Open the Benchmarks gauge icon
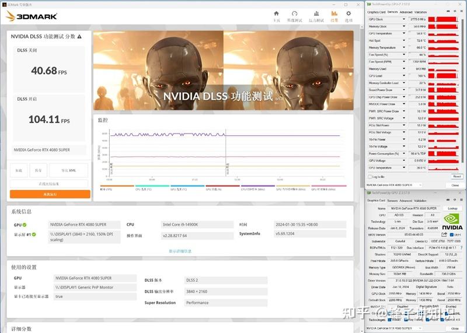Screen dimensions: 467x333 (295, 14)
